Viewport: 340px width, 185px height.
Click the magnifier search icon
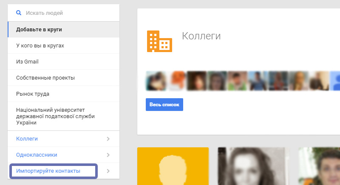[19, 13]
